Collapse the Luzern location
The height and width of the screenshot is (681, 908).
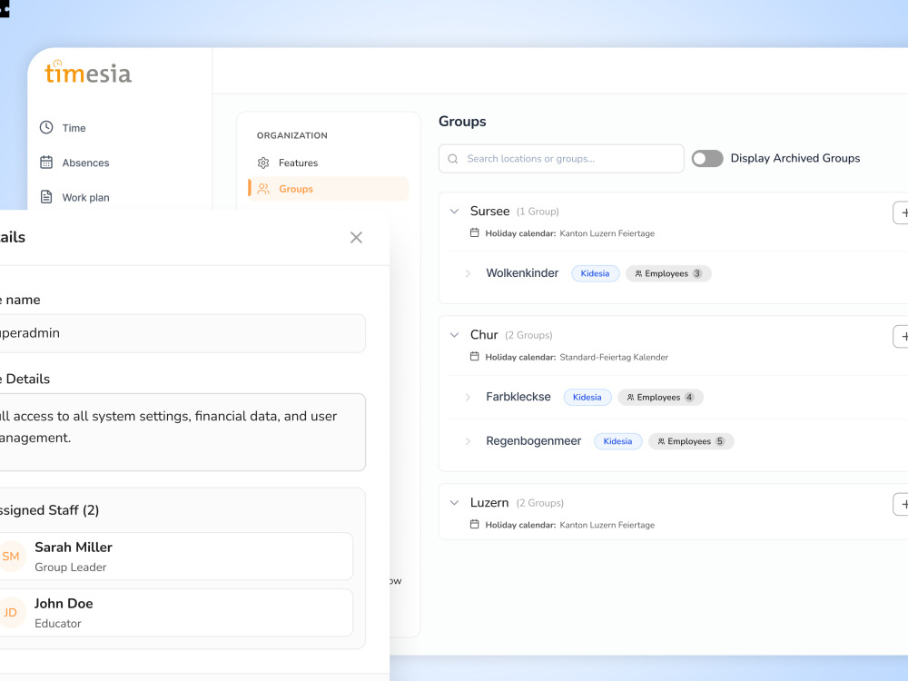[x=455, y=503]
